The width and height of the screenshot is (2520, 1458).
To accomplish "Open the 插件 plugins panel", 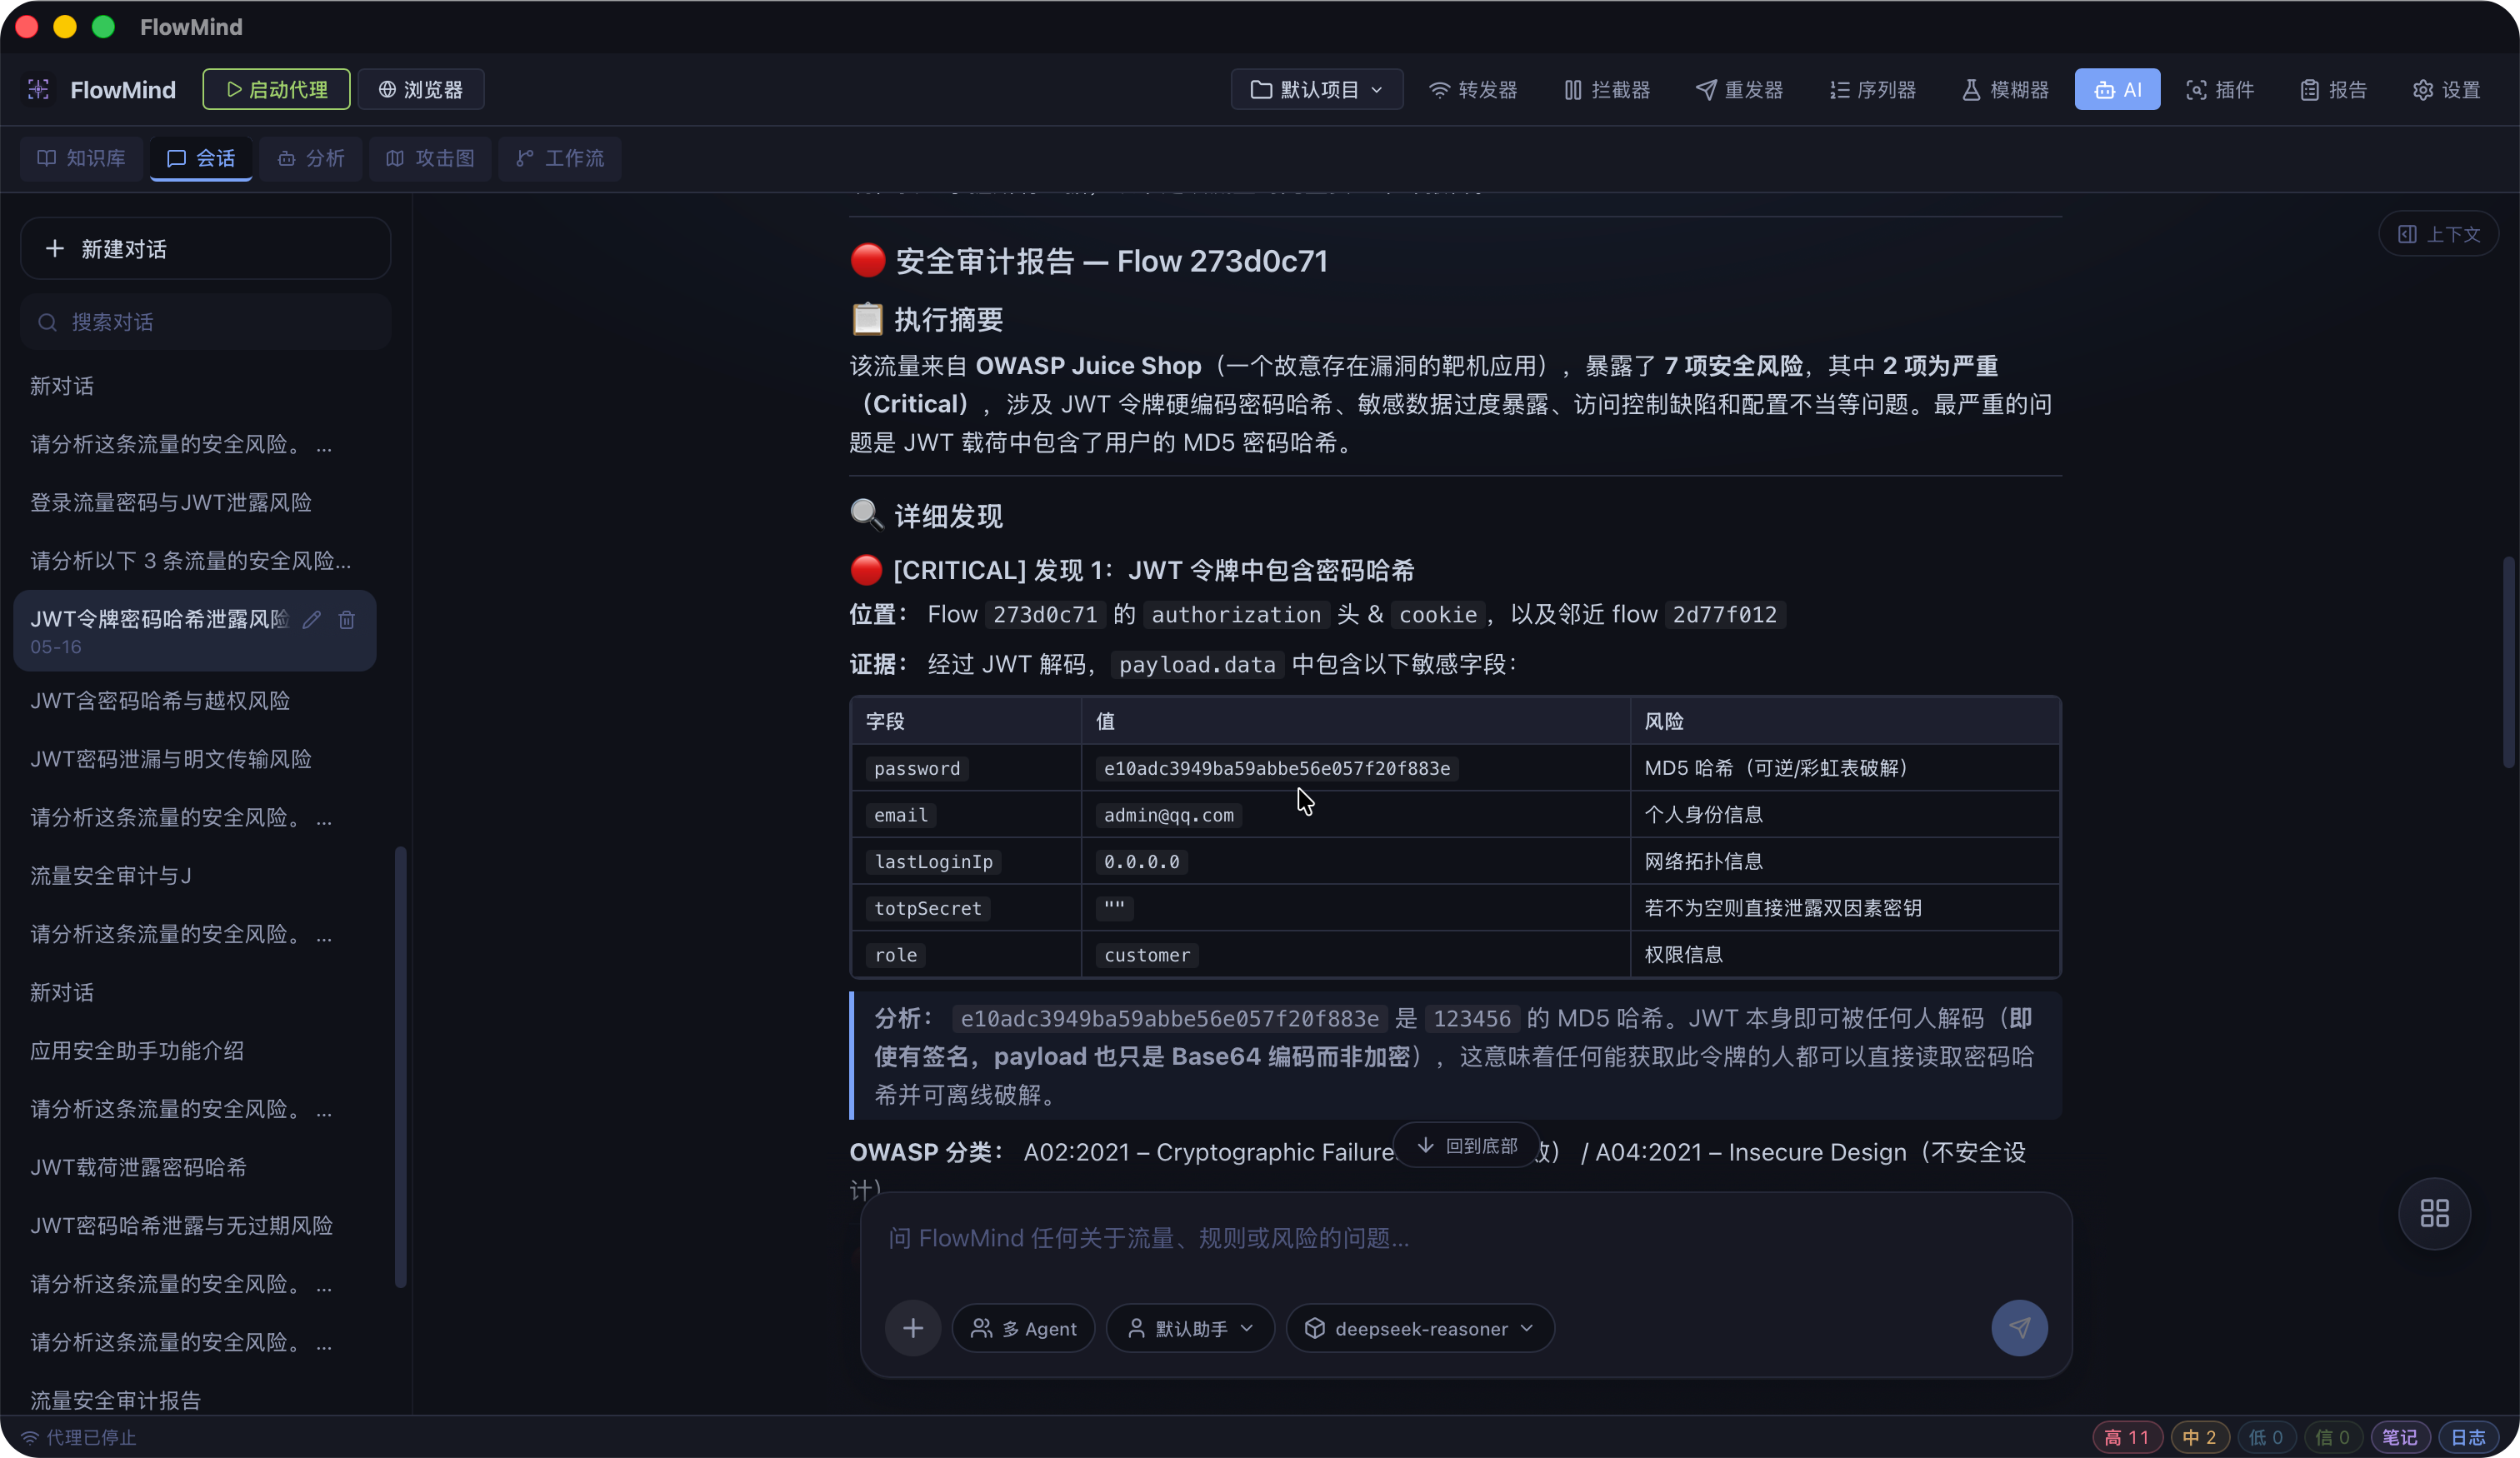I will [2221, 90].
